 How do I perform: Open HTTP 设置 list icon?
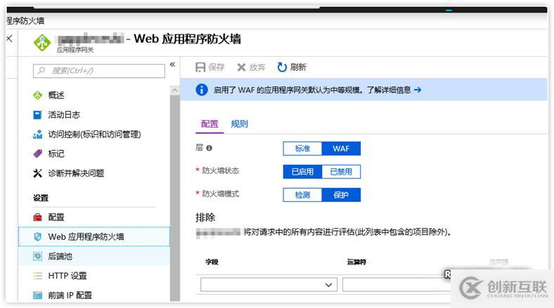click(37, 276)
